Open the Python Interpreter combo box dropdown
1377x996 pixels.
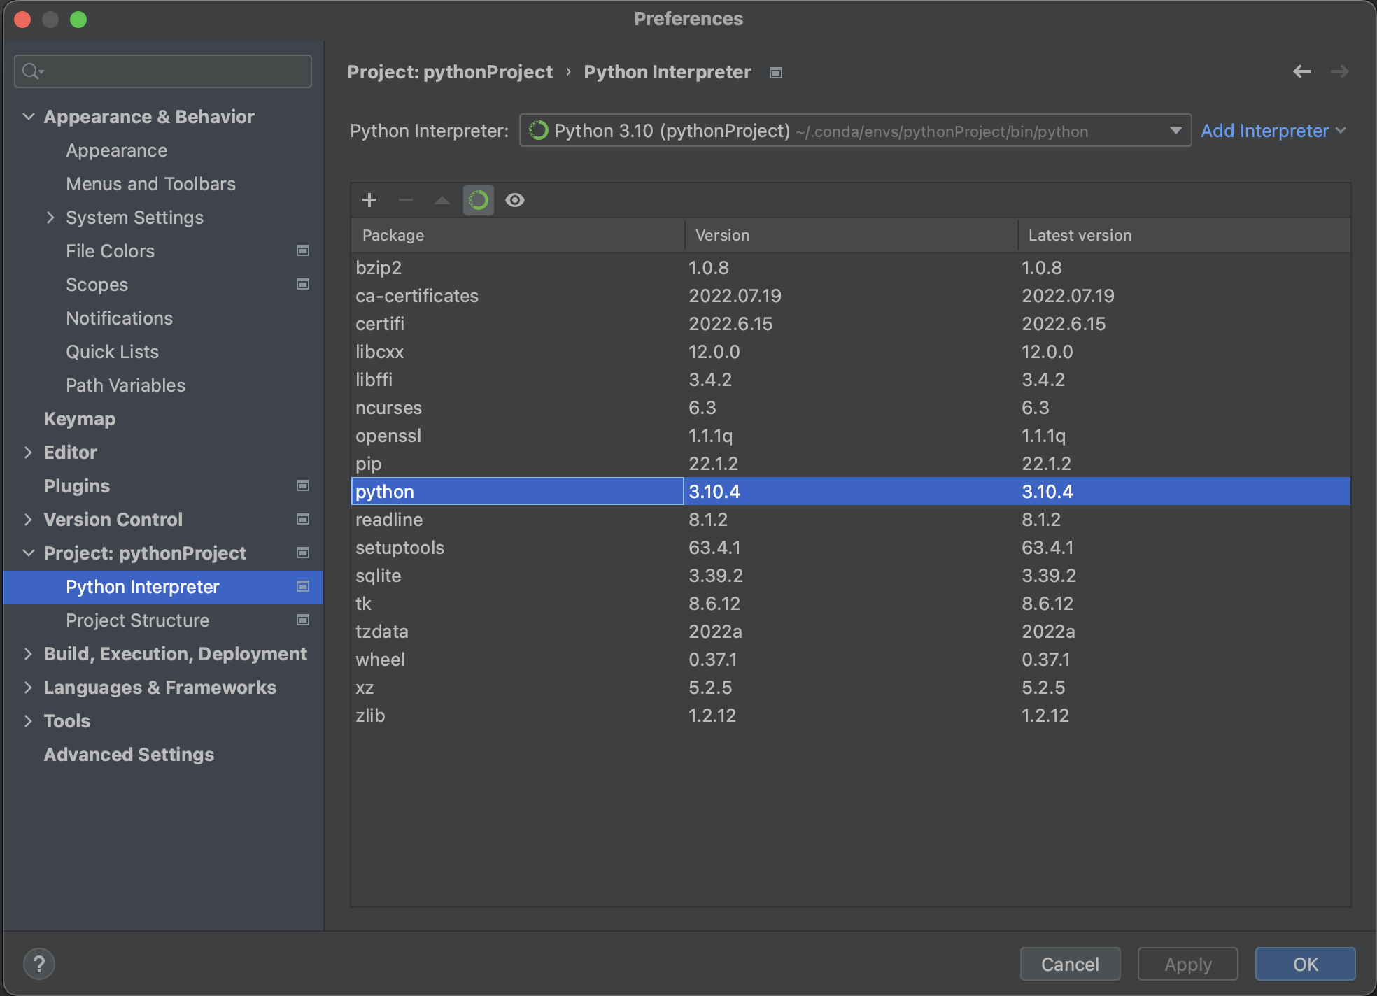pyautogui.click(x=1175, y=131)
